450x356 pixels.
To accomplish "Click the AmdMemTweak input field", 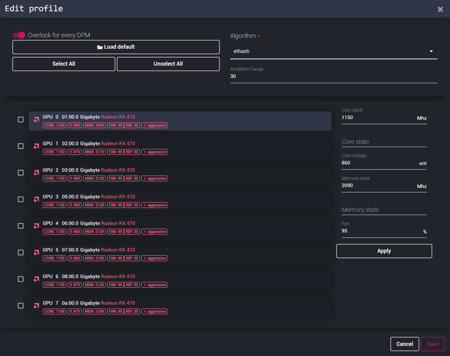I will coord(334,77).
